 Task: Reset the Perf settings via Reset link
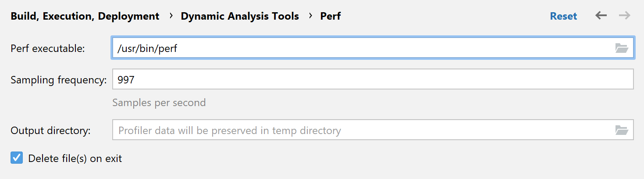563,17
